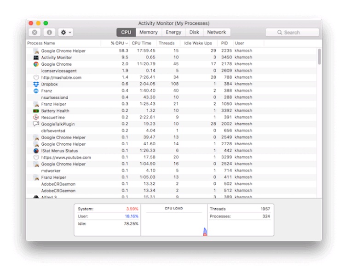
Task: Select the Dropbox process icon
Action: tap(36, 84)
